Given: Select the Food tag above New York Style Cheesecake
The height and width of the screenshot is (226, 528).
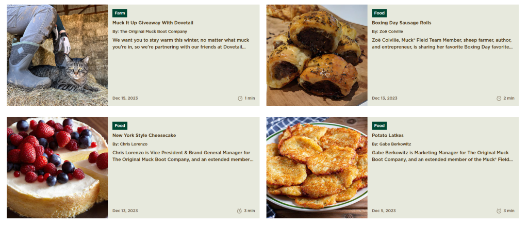Looking at the screenshot, I should coord(120,125).
